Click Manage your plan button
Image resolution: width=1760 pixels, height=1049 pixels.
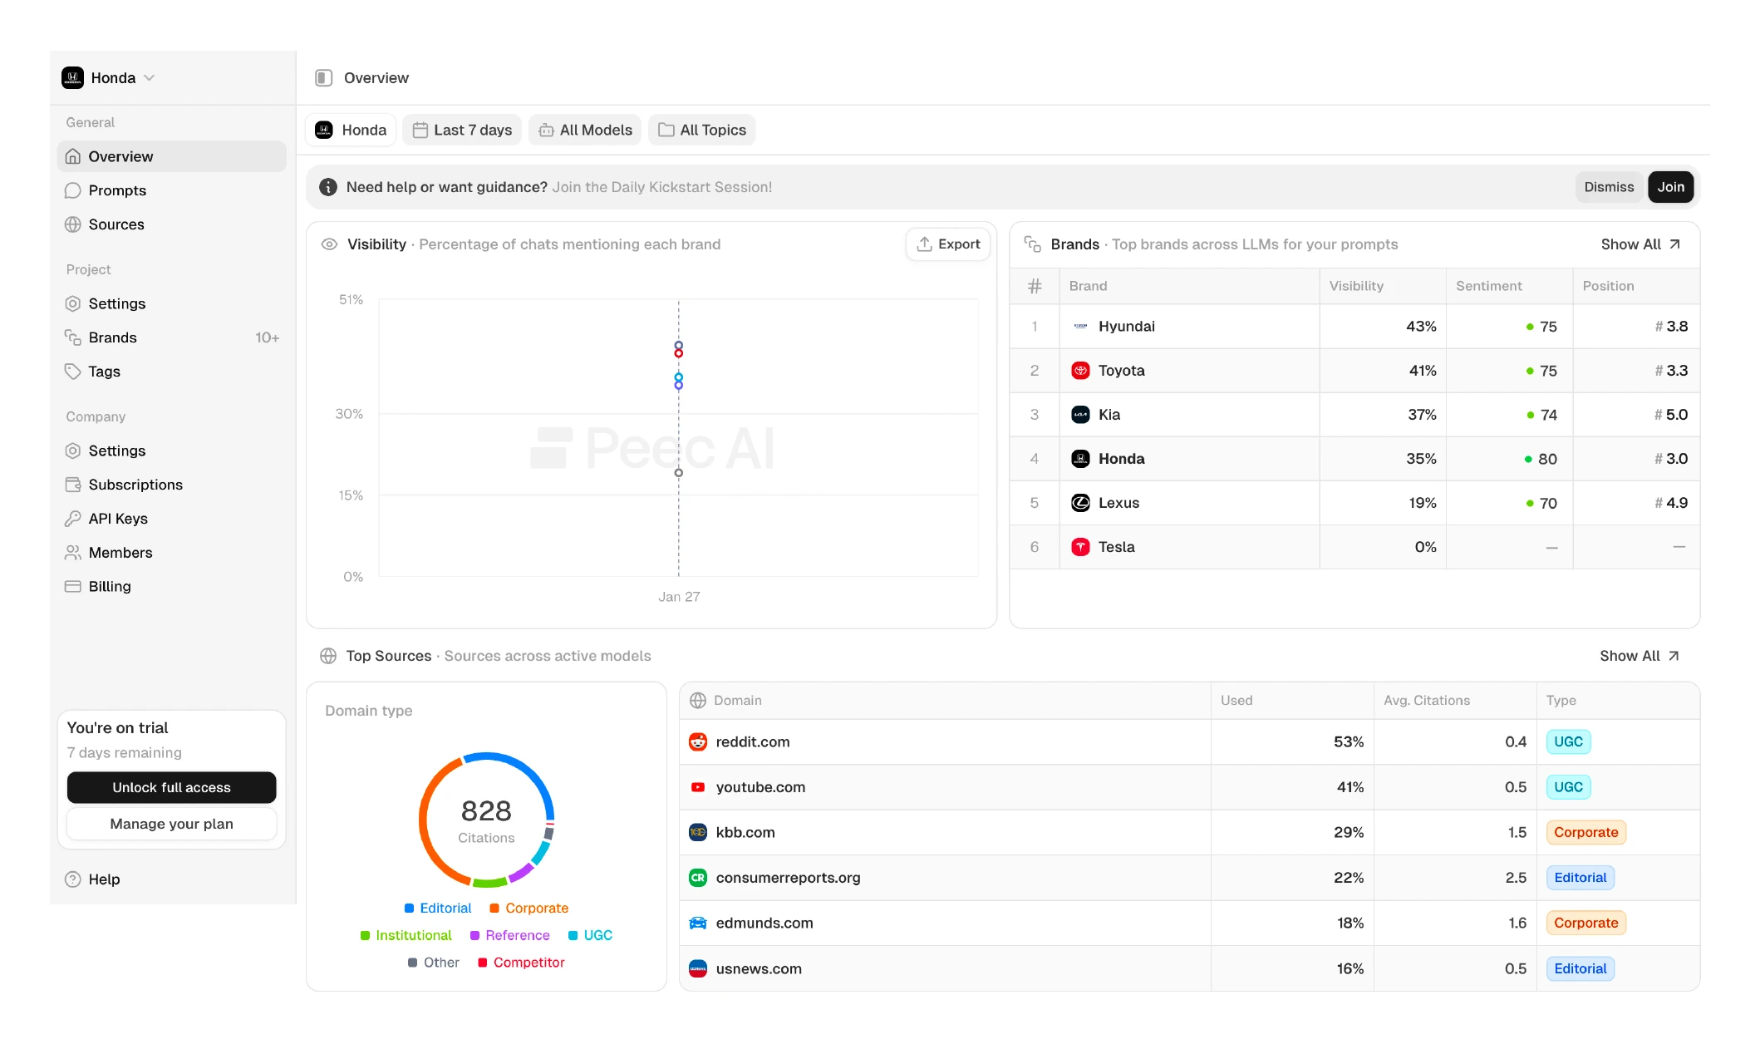pos(171,824)
